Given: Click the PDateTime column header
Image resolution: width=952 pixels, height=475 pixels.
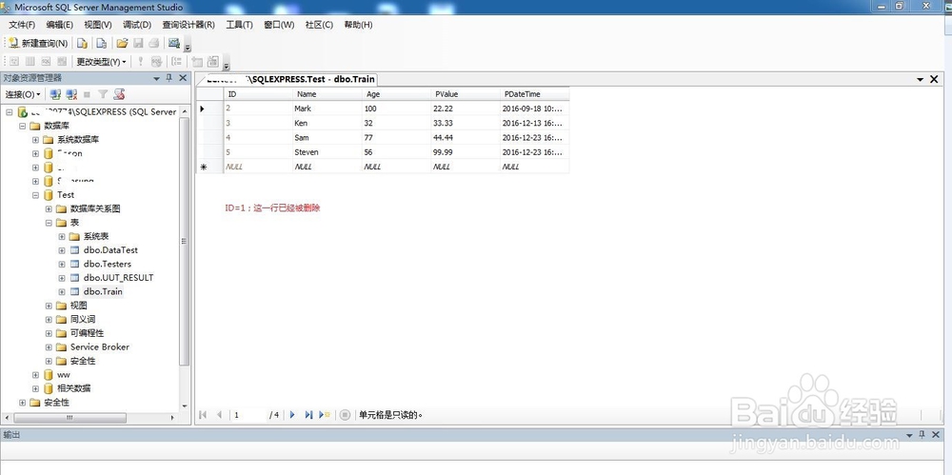Looking at the screenshot, I should pyautogui.click(x=534, y=94).
